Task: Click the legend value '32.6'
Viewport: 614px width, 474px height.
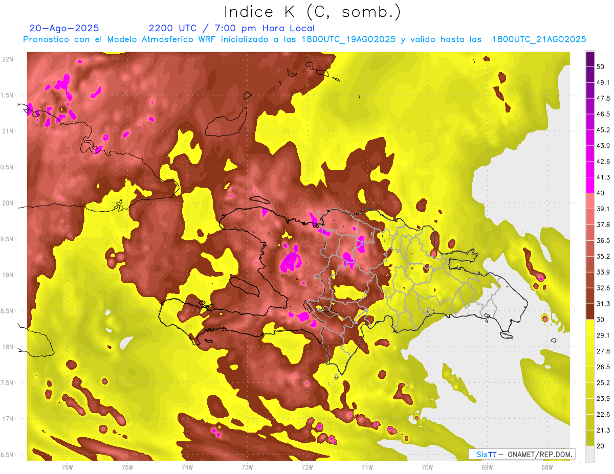Action: [603, 288]
